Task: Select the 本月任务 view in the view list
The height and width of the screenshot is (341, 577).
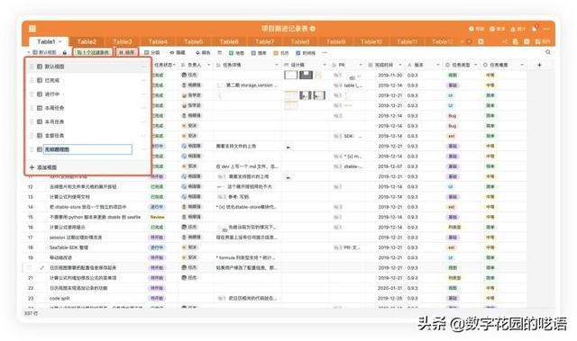Action: click(x=88, y=121)
